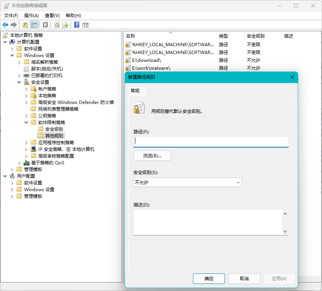Click the 帐户策略 folder icon
Image resolution: width=322 pixels, height=291 pixels.
pos(33,89)
